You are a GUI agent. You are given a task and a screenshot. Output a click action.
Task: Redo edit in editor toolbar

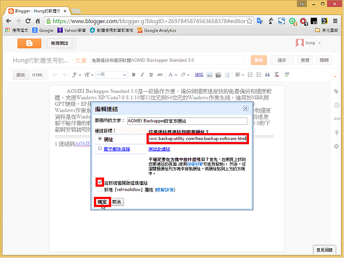pyautogui.click(x=64, y=75)
